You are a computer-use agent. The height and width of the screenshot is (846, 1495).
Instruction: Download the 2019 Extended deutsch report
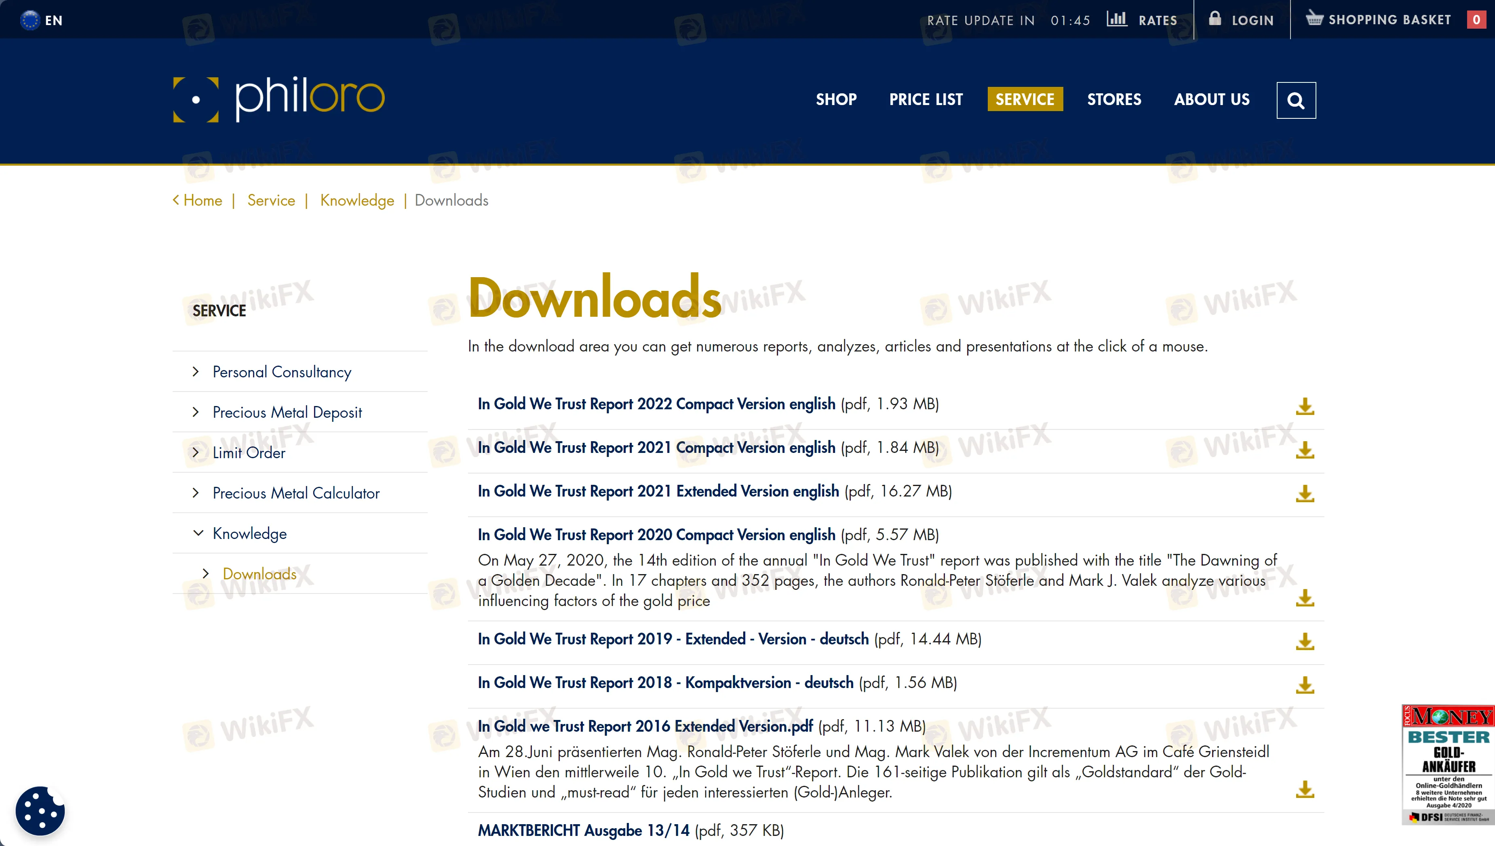click(1305, 642)
